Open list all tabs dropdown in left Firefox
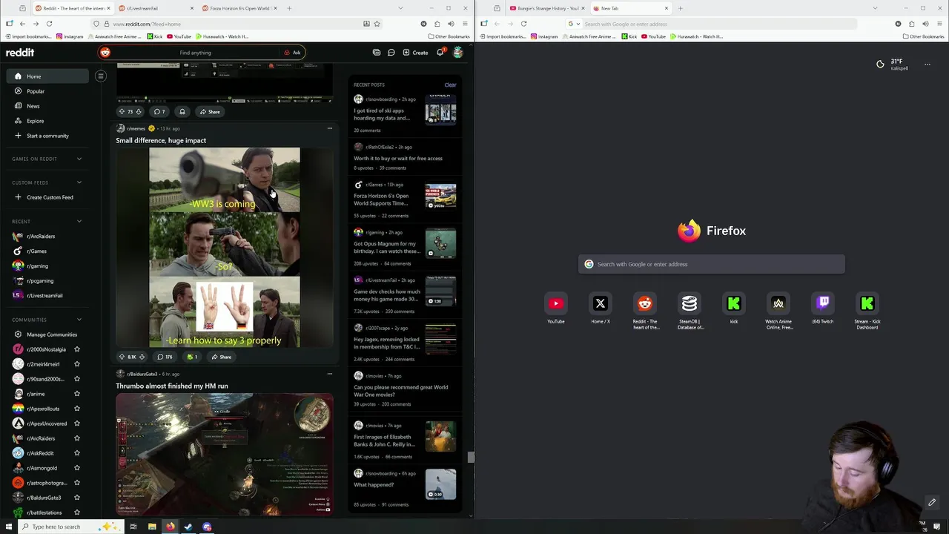 click(x=400, y=8)
